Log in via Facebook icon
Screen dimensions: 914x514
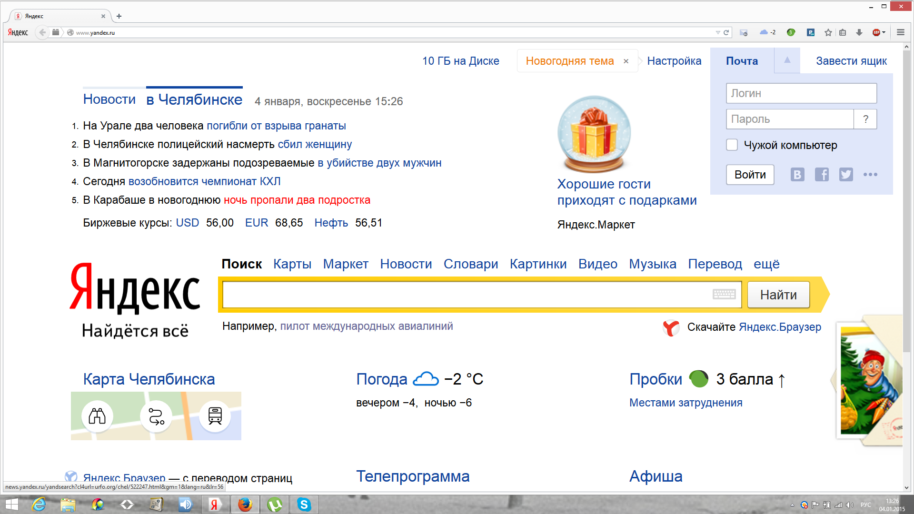coord(822,175)
